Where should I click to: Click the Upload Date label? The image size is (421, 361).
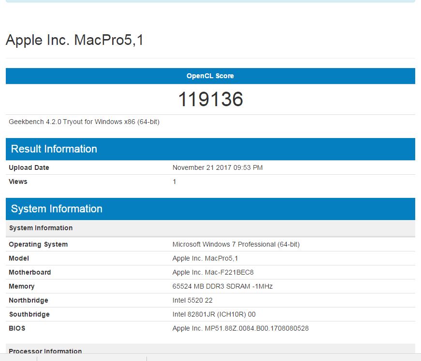(x=29, y=167)
